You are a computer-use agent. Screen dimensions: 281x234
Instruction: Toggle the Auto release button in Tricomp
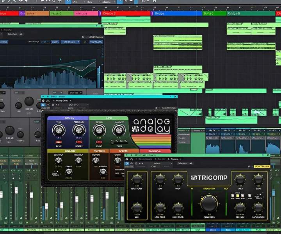click(x=250, y=196)
